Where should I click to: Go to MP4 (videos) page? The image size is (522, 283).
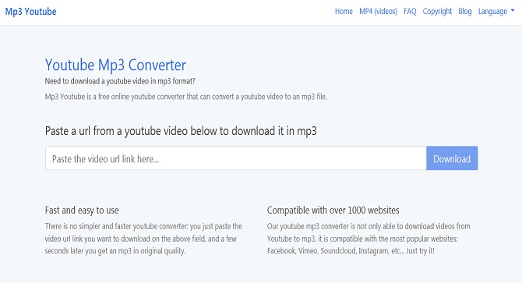coord(378,12)
